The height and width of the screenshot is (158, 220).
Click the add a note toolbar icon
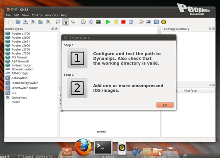coord(141,22)
